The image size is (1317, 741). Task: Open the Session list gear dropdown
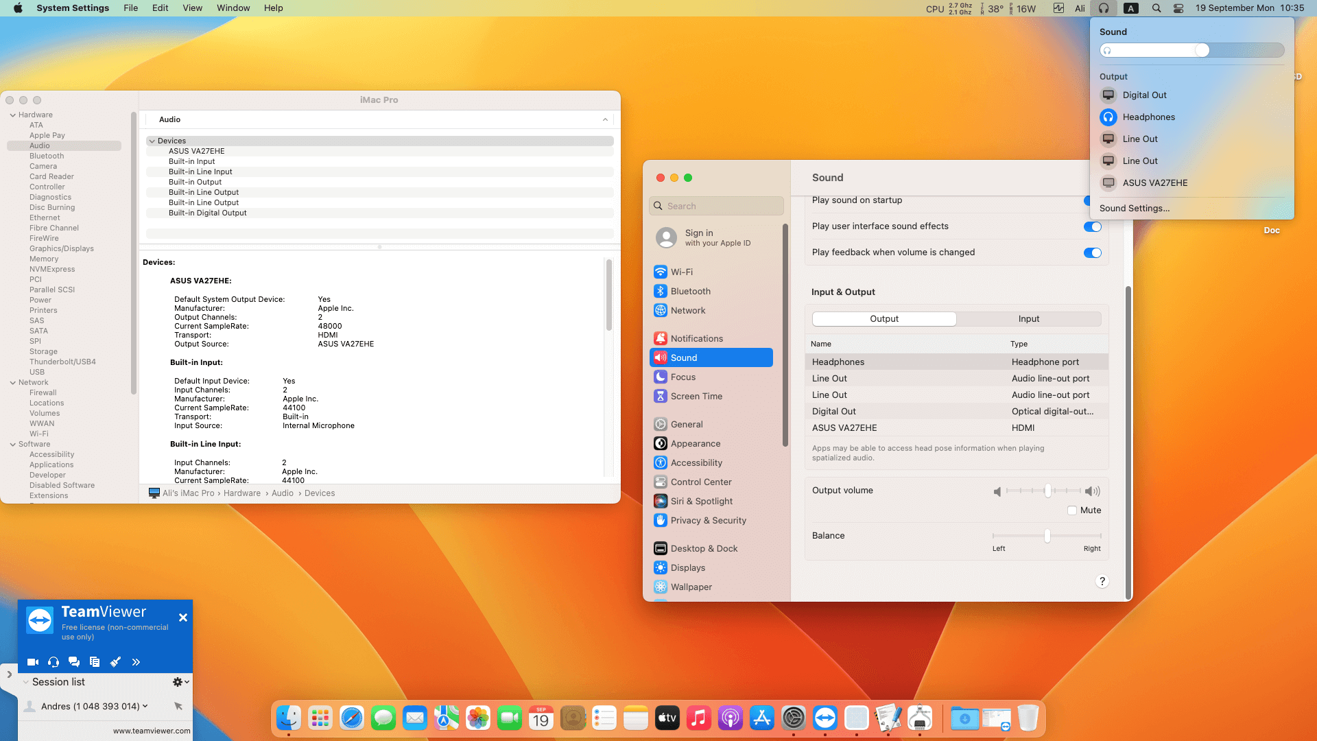[x=180, y=682]
